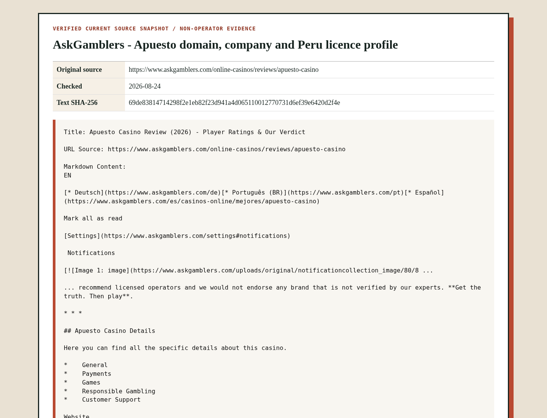Click the 'VERIFIED CURRENT SOURCE SNAPSHOT' header line
Screen dimensions: 547x418
(x=154, y=28)
